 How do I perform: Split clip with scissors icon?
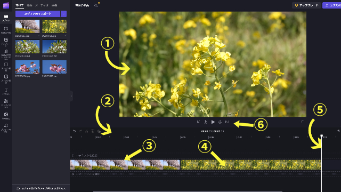click(x=86, y=131)
